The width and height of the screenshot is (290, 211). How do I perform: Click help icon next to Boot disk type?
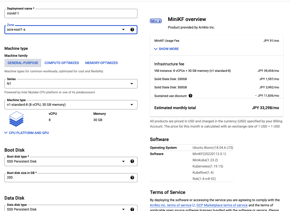[x=132, y=161]
